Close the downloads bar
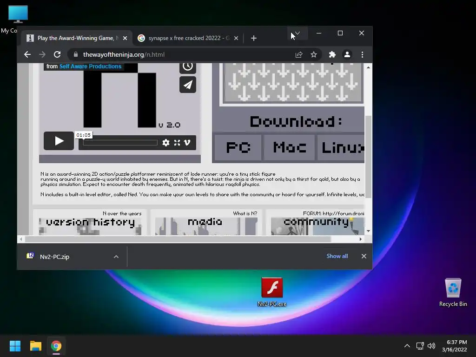 tap(364, 256)
